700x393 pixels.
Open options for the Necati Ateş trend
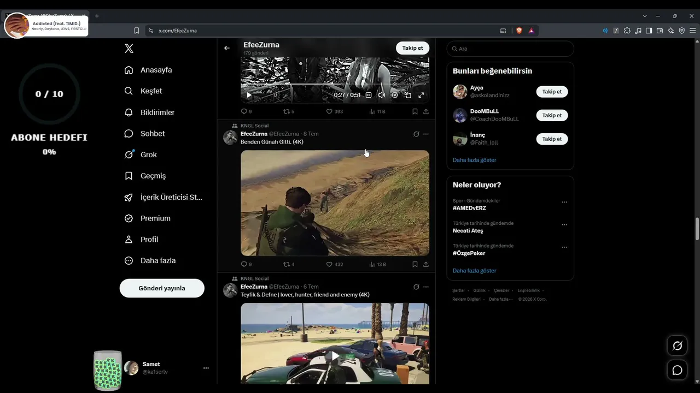pyautogui.click(x=564, y=224)
